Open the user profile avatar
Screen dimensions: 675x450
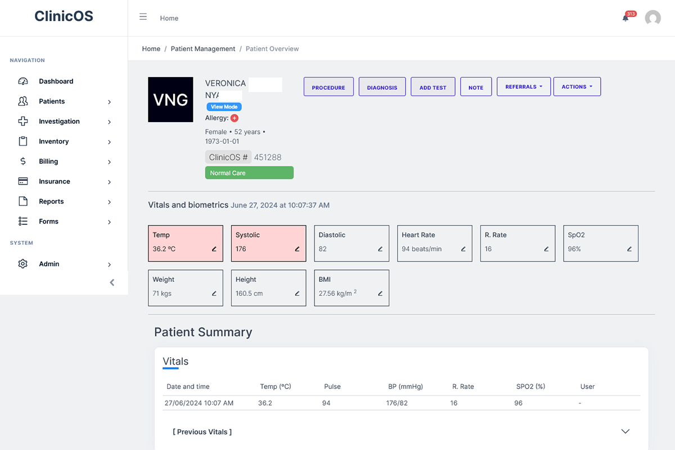click(652, 18)
